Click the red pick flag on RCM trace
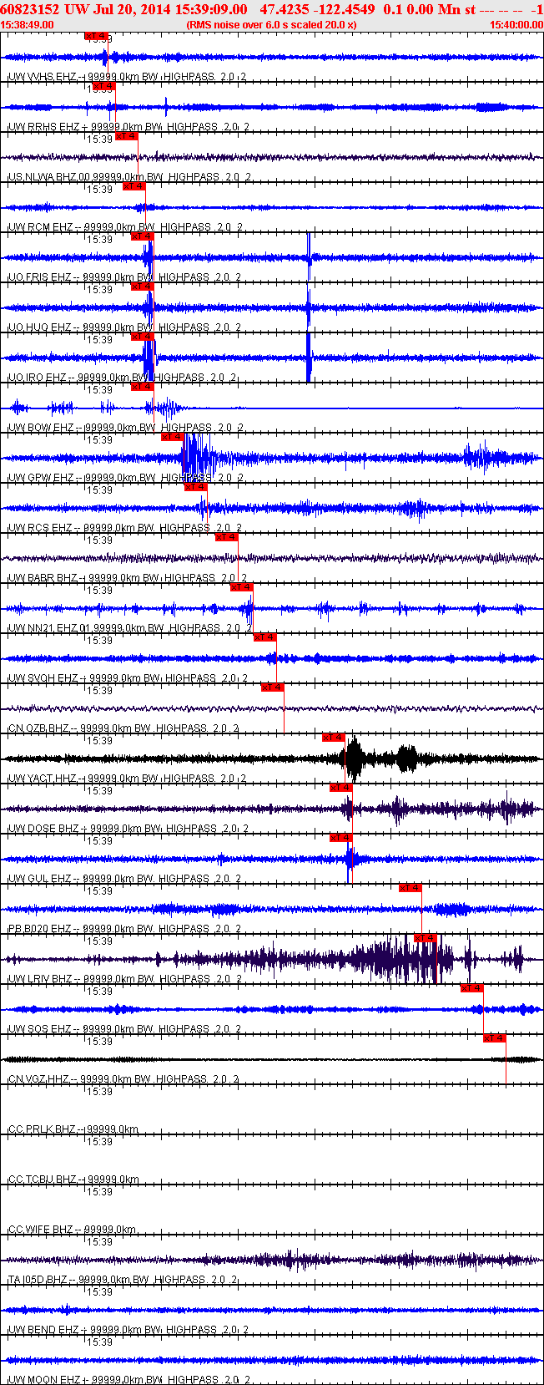544x1385 pixels. click(x=133, y=186)
